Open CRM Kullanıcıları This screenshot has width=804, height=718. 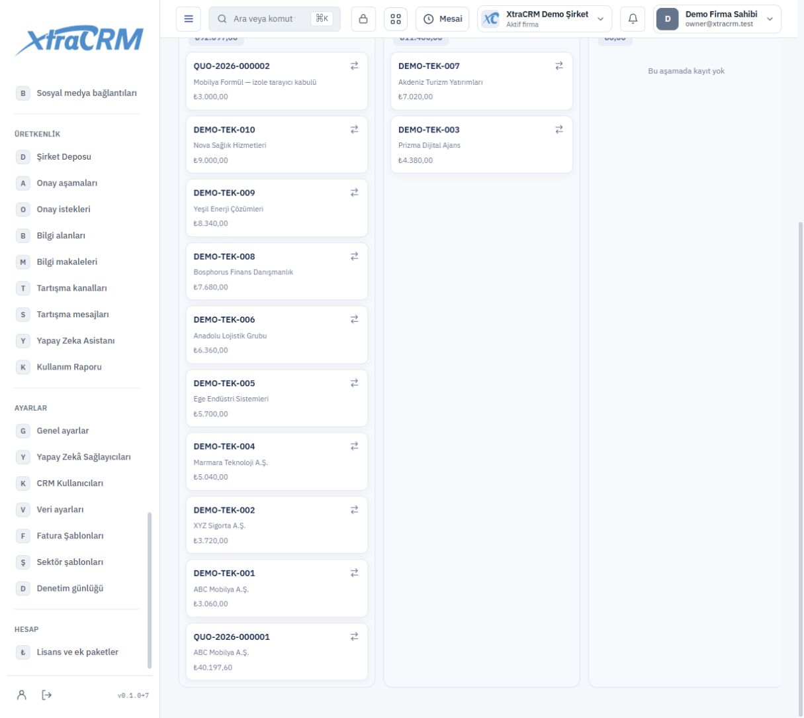click(77, 484)
